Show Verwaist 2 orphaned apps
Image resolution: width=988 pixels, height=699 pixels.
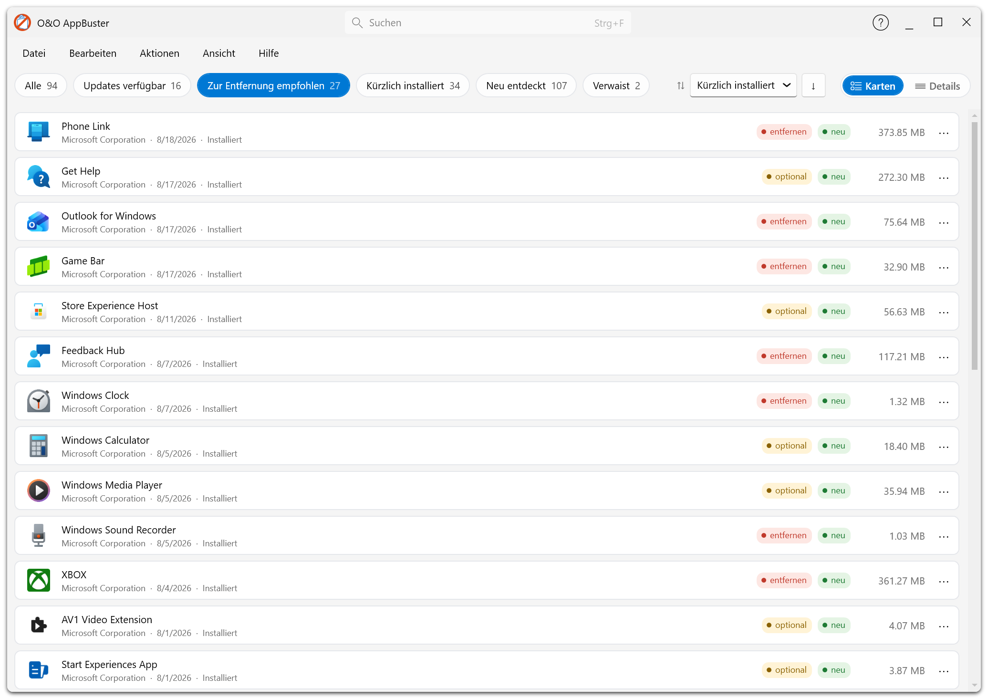coord(616,86)
